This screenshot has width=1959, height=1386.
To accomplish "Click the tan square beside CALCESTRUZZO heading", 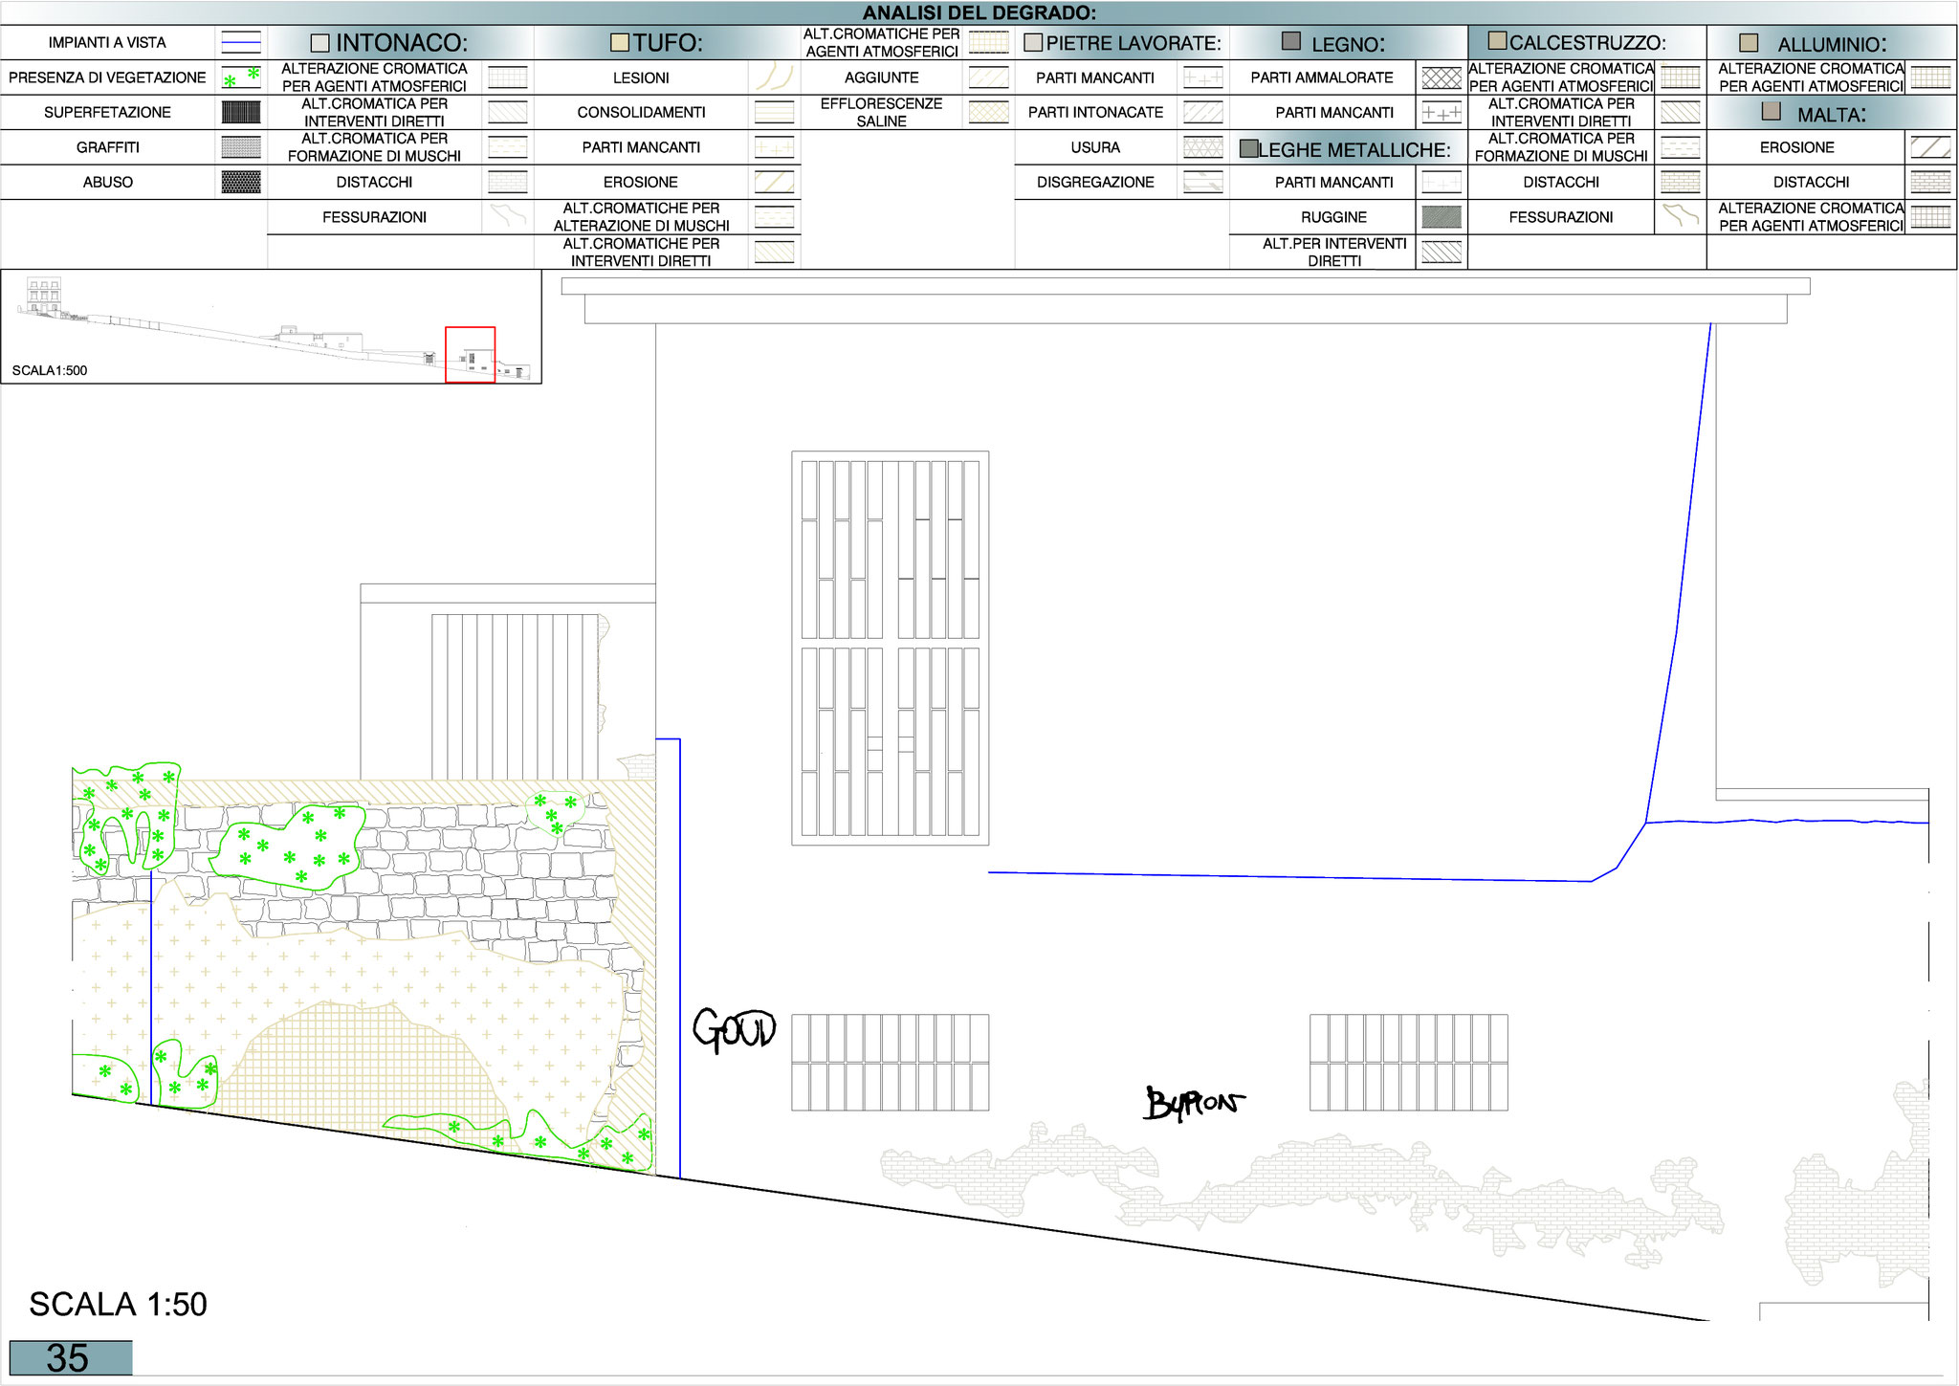I will (x=1498, y=41).
